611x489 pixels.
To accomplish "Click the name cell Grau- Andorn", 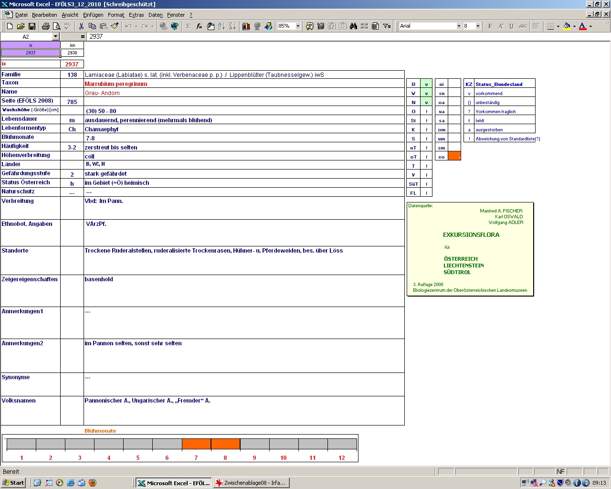I will click(102, 93).
